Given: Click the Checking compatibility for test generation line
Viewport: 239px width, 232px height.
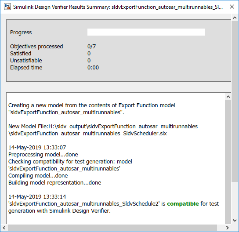Looking at the screenshot, I should pyautogui.click(x=70, y=162).
